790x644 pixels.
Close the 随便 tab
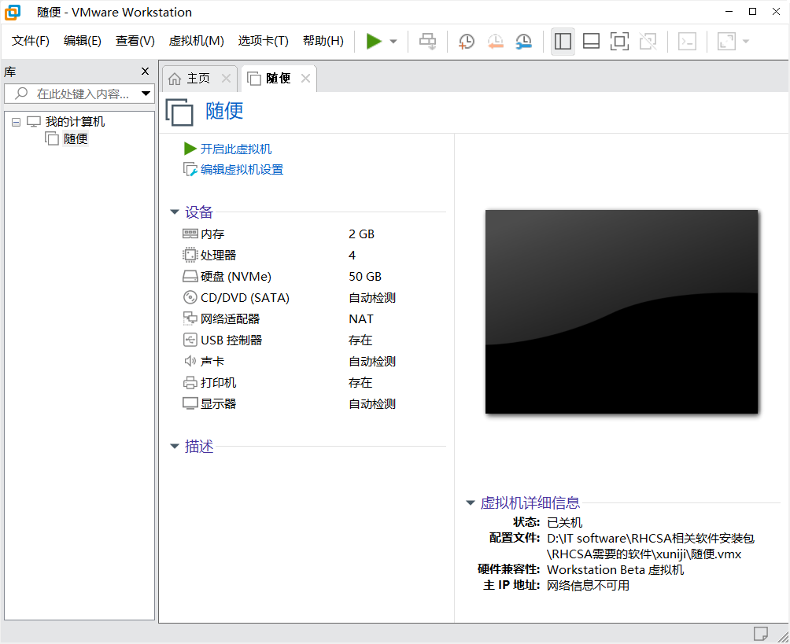[x=305, y=79]
